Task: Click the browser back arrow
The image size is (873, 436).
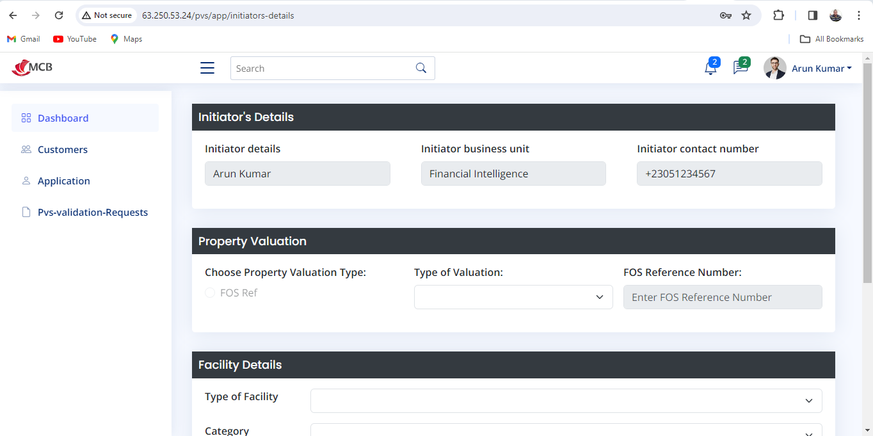Action: tap(13, 15)
